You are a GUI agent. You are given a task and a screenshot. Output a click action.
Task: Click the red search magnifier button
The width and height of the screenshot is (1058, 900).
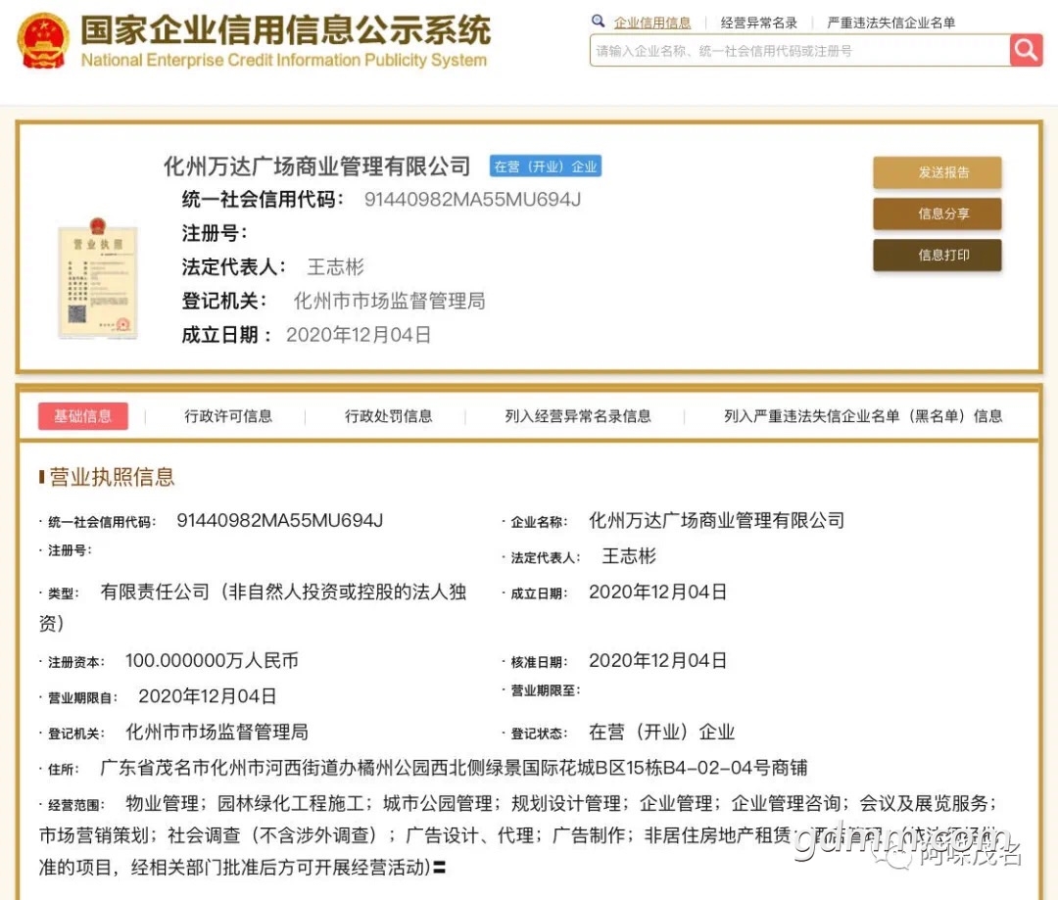pyautogui.click(x=1026, y=50)
